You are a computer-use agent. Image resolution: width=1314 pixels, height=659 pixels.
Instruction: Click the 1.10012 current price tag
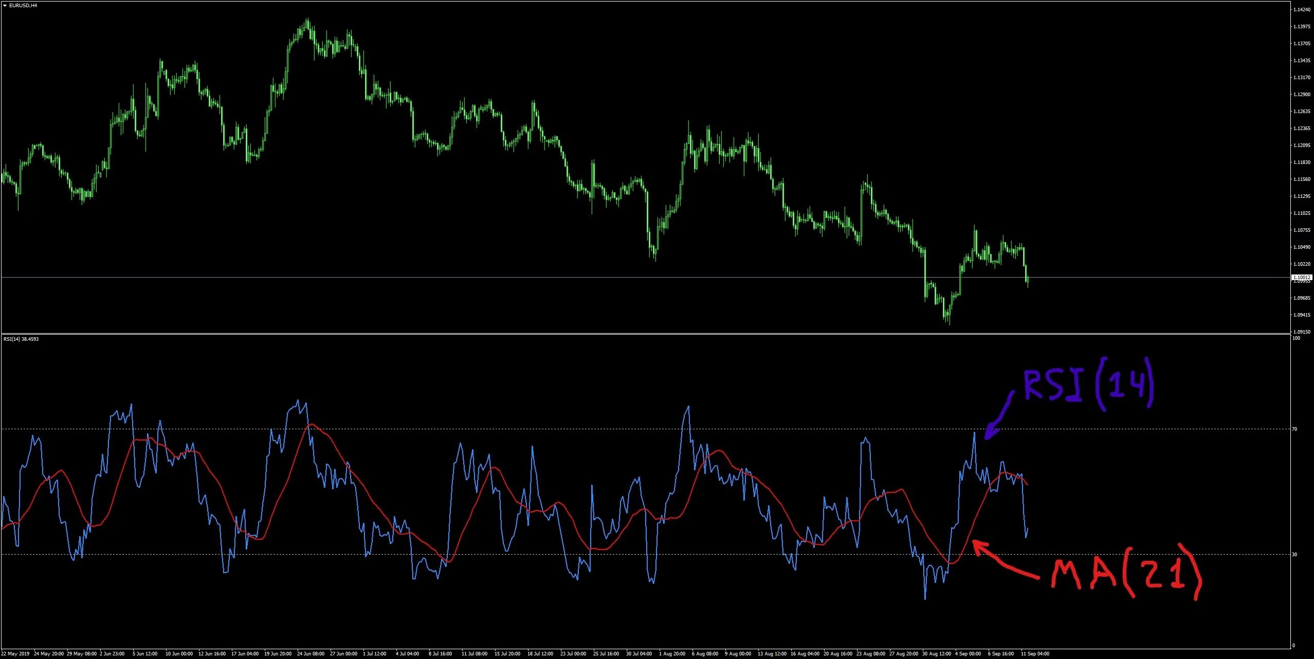[x=1302, y=278]
